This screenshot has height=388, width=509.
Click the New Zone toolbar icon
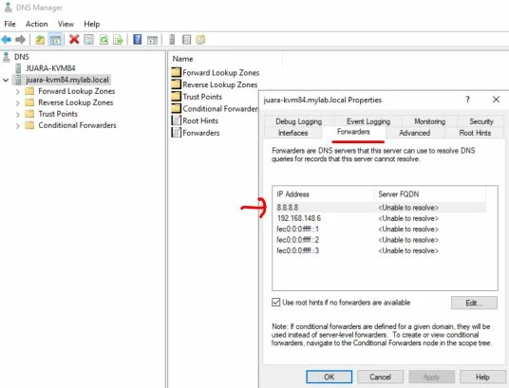pos(200,40)
